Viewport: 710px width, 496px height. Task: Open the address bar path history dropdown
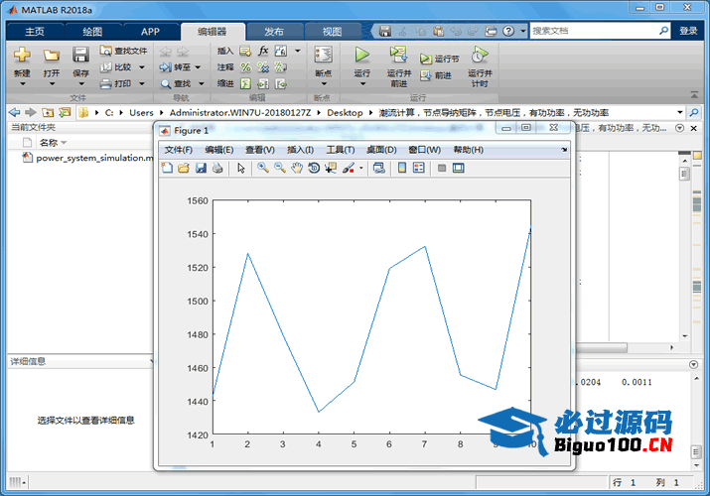point(679,112)
